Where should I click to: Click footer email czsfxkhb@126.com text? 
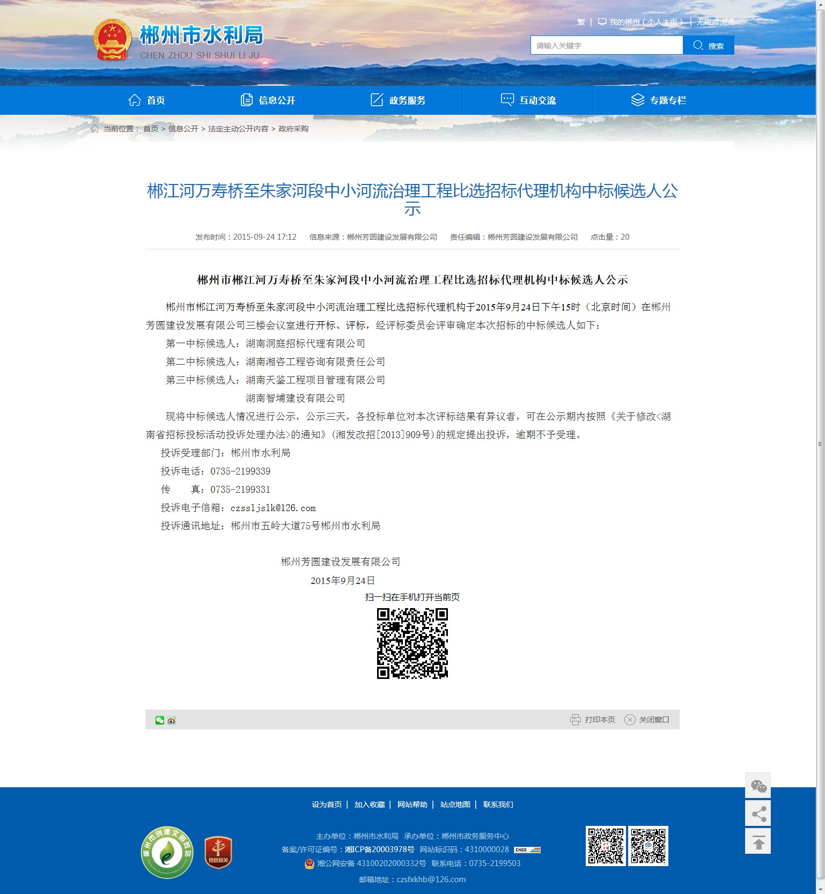[x=431, y=880]
